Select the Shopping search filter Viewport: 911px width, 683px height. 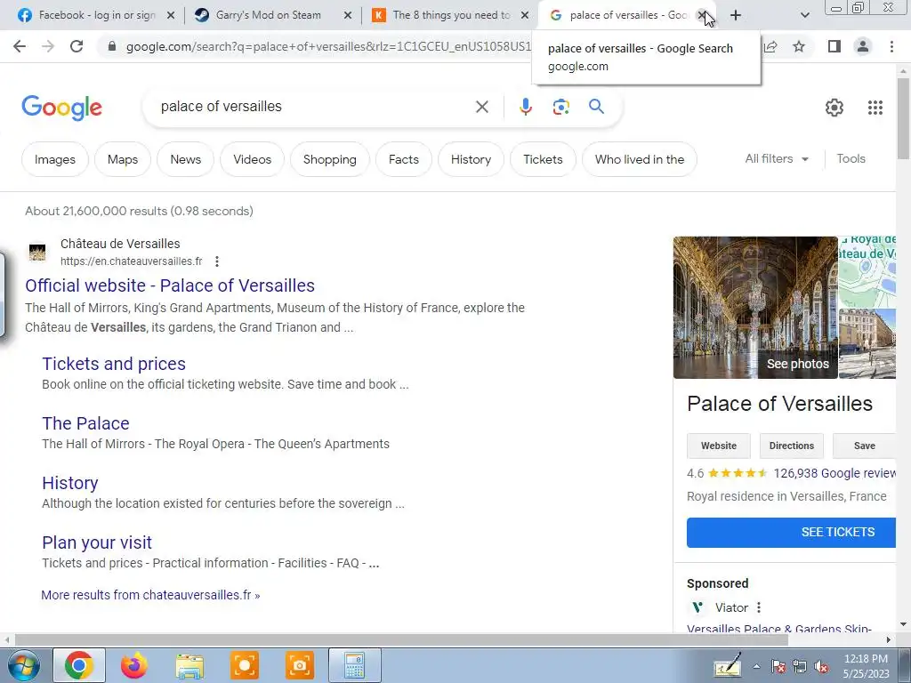click(x=329, y=159)
